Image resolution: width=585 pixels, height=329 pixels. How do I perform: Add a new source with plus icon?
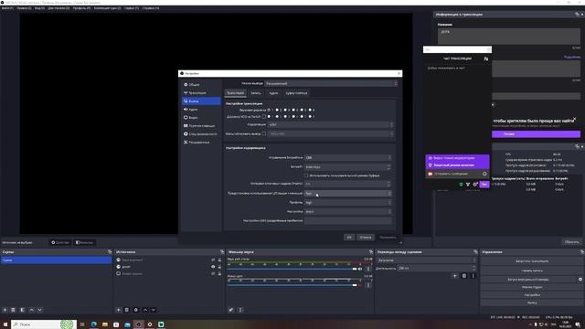coord(118,310)
